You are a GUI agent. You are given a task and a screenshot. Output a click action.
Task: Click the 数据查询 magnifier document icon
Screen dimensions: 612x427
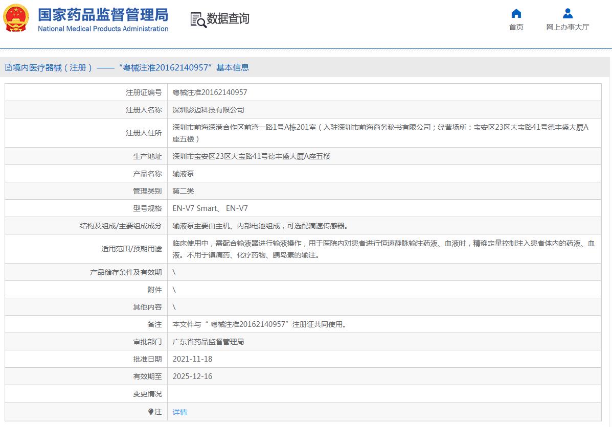tap(198, 20)
